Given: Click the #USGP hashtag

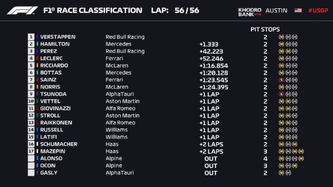Looking at the screenshot, I should click(317, 10).
